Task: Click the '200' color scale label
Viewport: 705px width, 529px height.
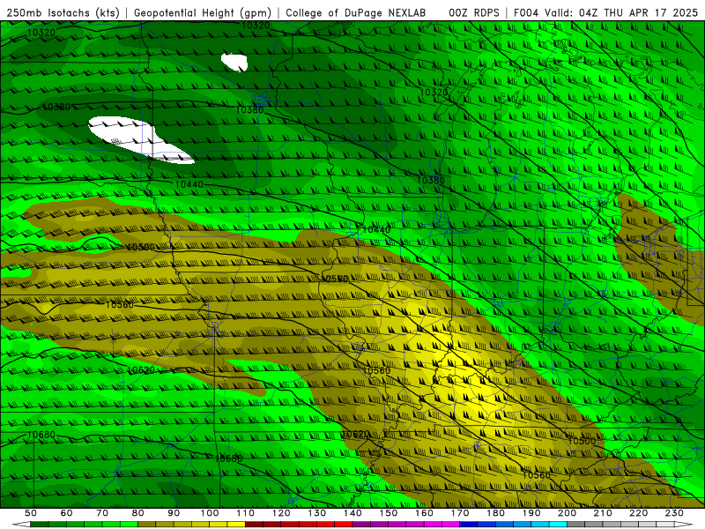Action: click(567, 513)
